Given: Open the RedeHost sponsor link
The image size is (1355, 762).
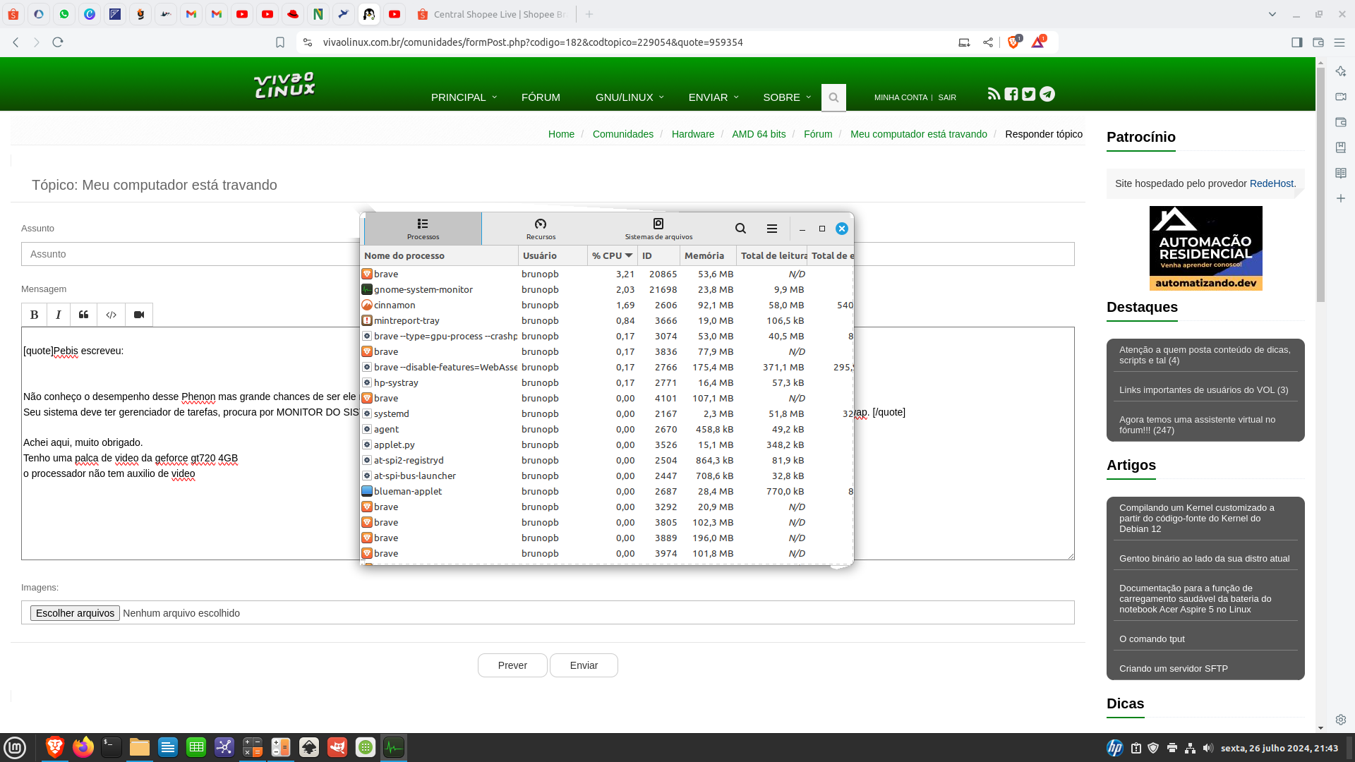Looking at the screenshot, I should (x=1272, y=183).
